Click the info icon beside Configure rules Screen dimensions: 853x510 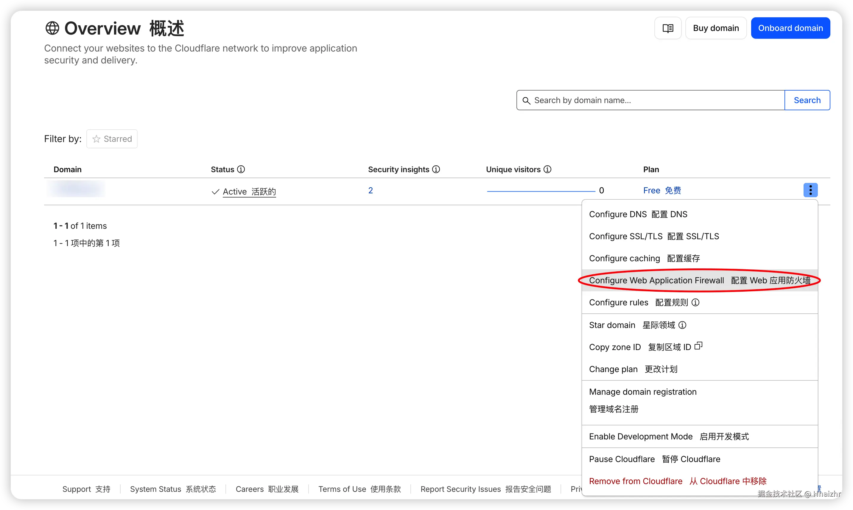[x=695, y=302]
